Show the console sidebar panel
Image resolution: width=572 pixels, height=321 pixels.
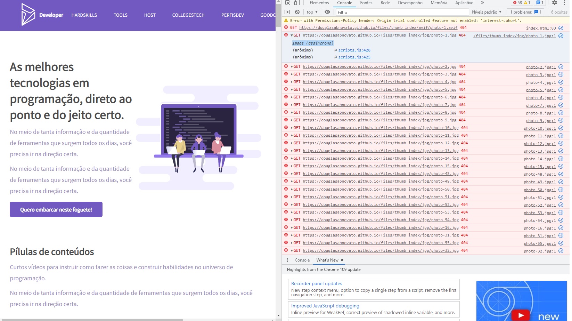tap(287, 12)
